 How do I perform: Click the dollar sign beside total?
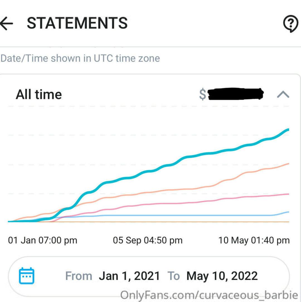203,94
